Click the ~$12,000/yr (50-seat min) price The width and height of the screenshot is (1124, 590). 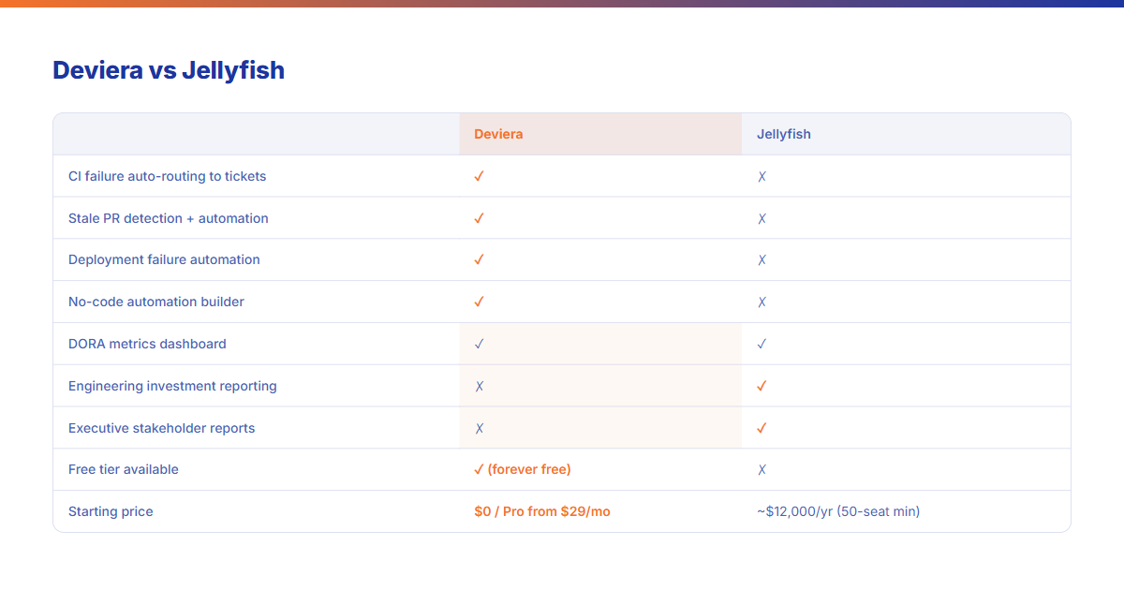pos(838,511)
